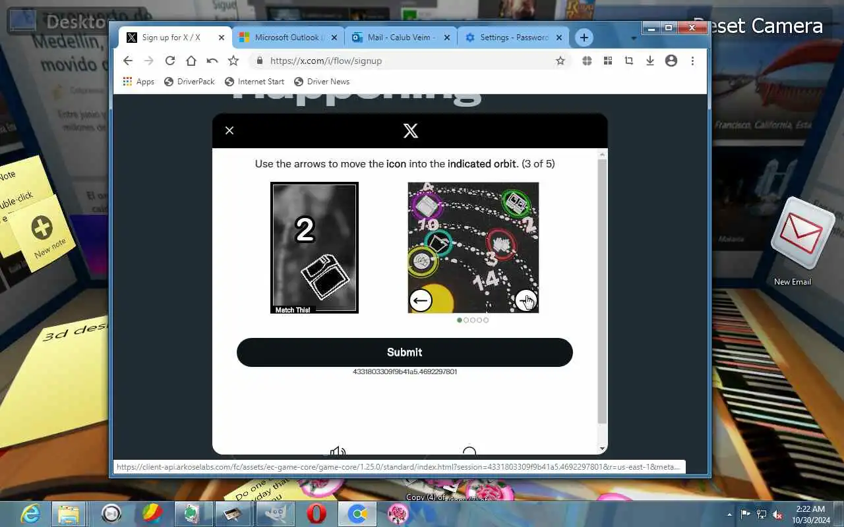
Task: Click the undo closed tab arrow icon
Action: pos(212,61)
